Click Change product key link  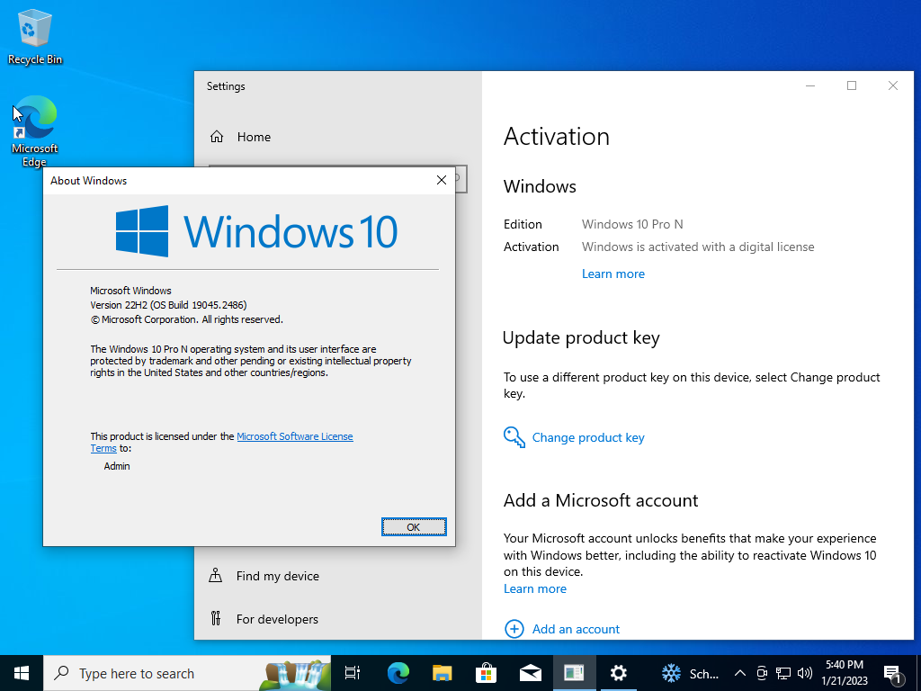pos(588,438)
